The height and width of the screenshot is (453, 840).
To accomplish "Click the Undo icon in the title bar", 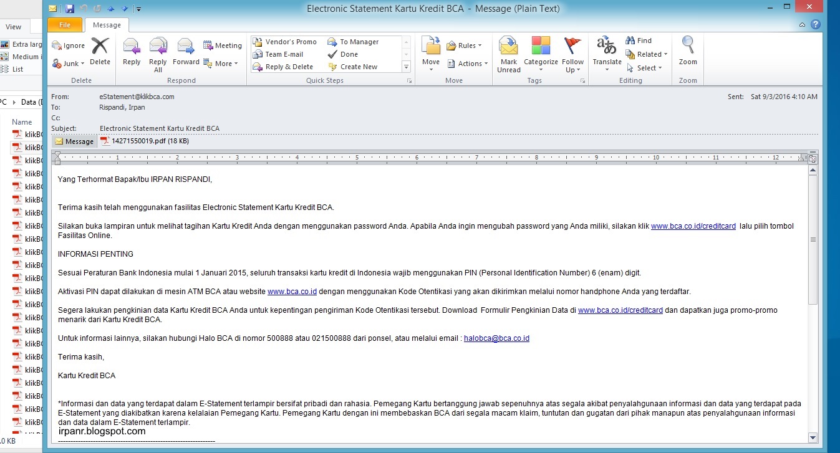I will pyautogui.click(x=84, y=9).
